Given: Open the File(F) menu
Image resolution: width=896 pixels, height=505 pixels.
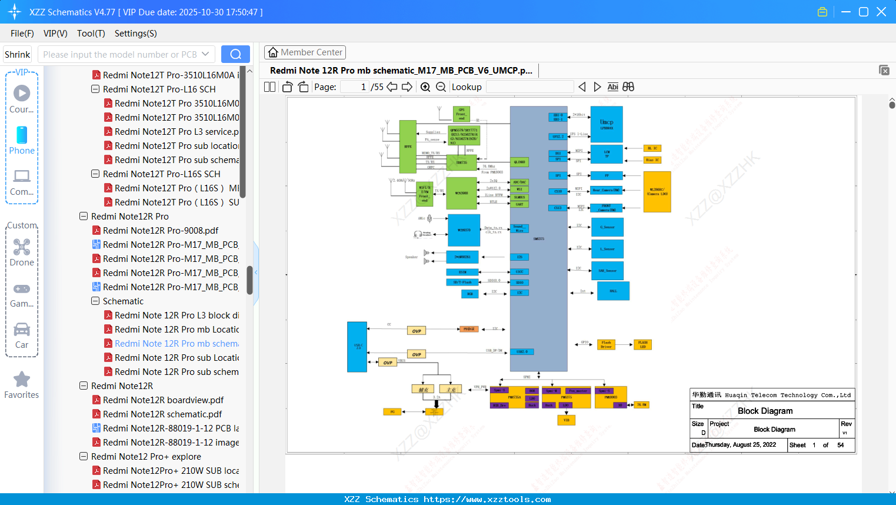Looking at the screenshot, I should pos(22,34).
